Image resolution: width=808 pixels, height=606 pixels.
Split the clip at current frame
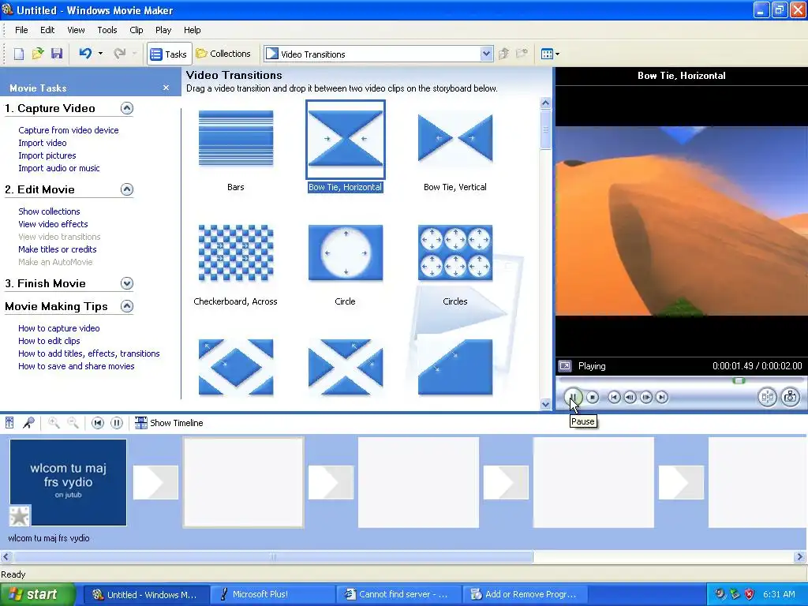coord(767,398)
